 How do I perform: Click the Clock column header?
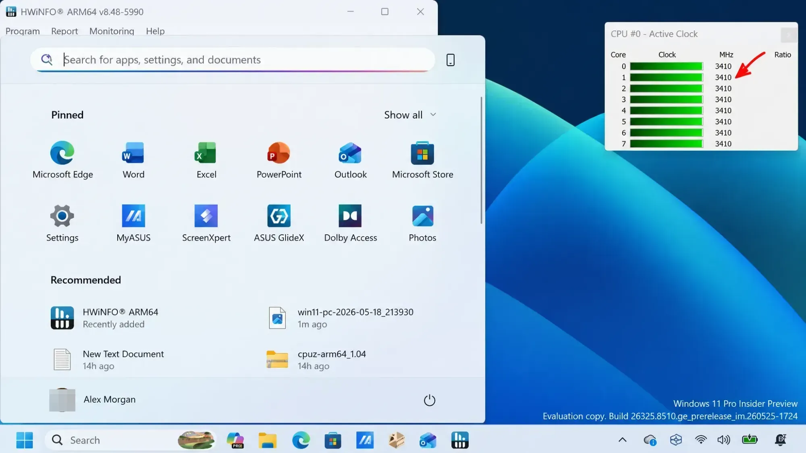tap(667, 55)
